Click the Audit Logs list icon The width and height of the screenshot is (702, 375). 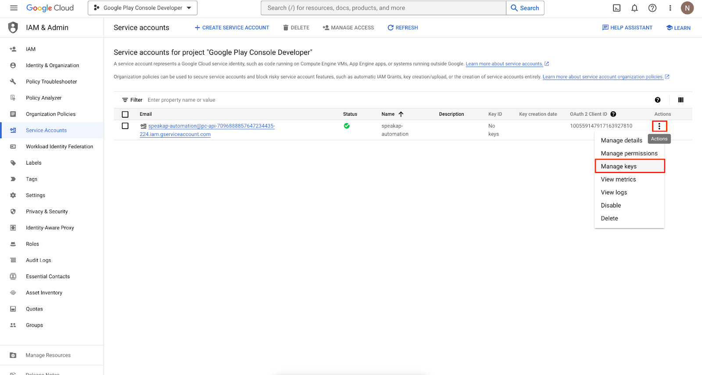pos(13,260)
